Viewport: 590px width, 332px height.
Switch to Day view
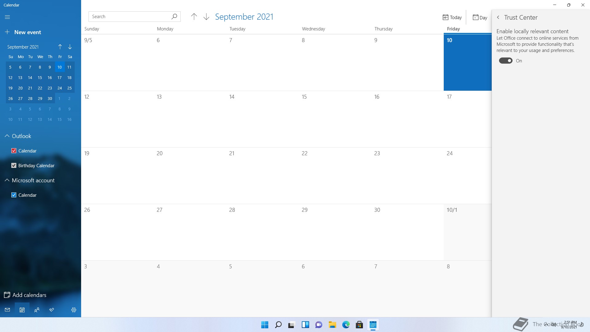[x=480, y=18]
